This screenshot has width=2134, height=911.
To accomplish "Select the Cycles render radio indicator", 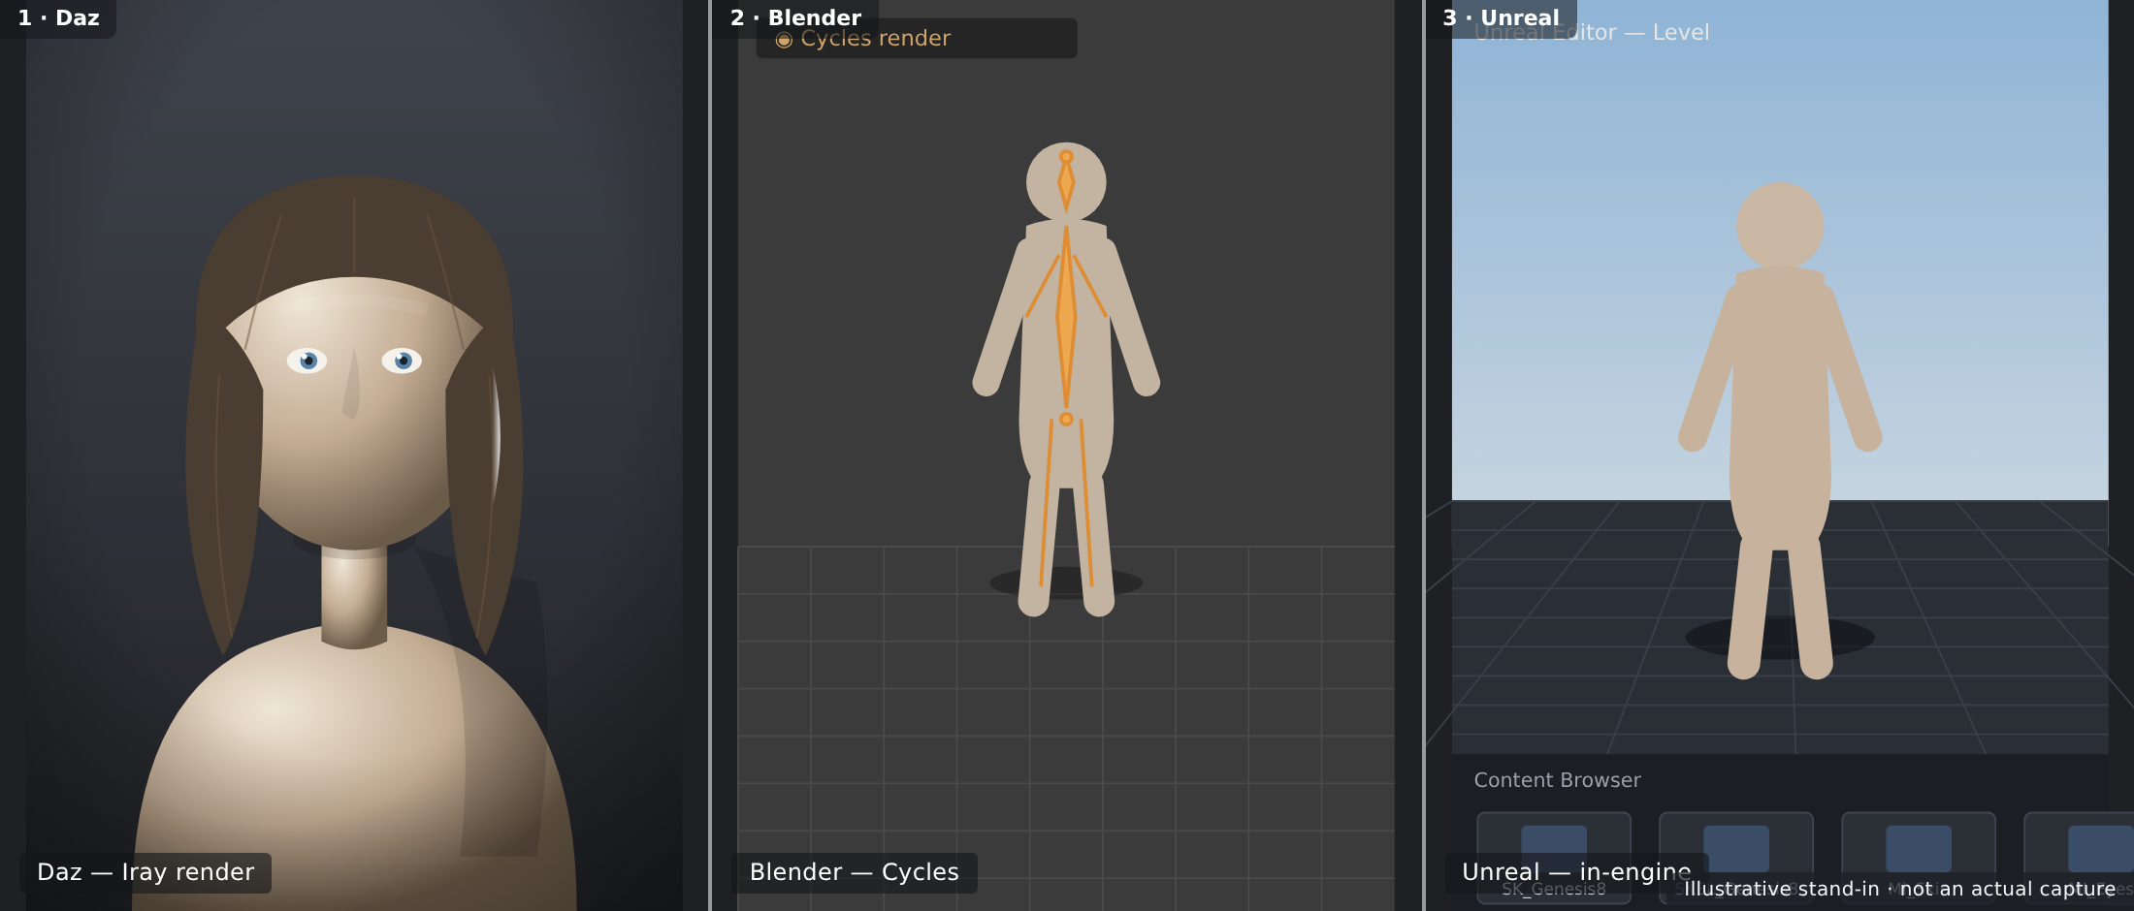I will pyautogui.click(x=784, y=40).
